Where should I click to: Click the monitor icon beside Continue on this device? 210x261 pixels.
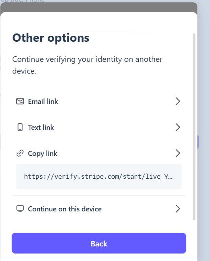[20, 209]
